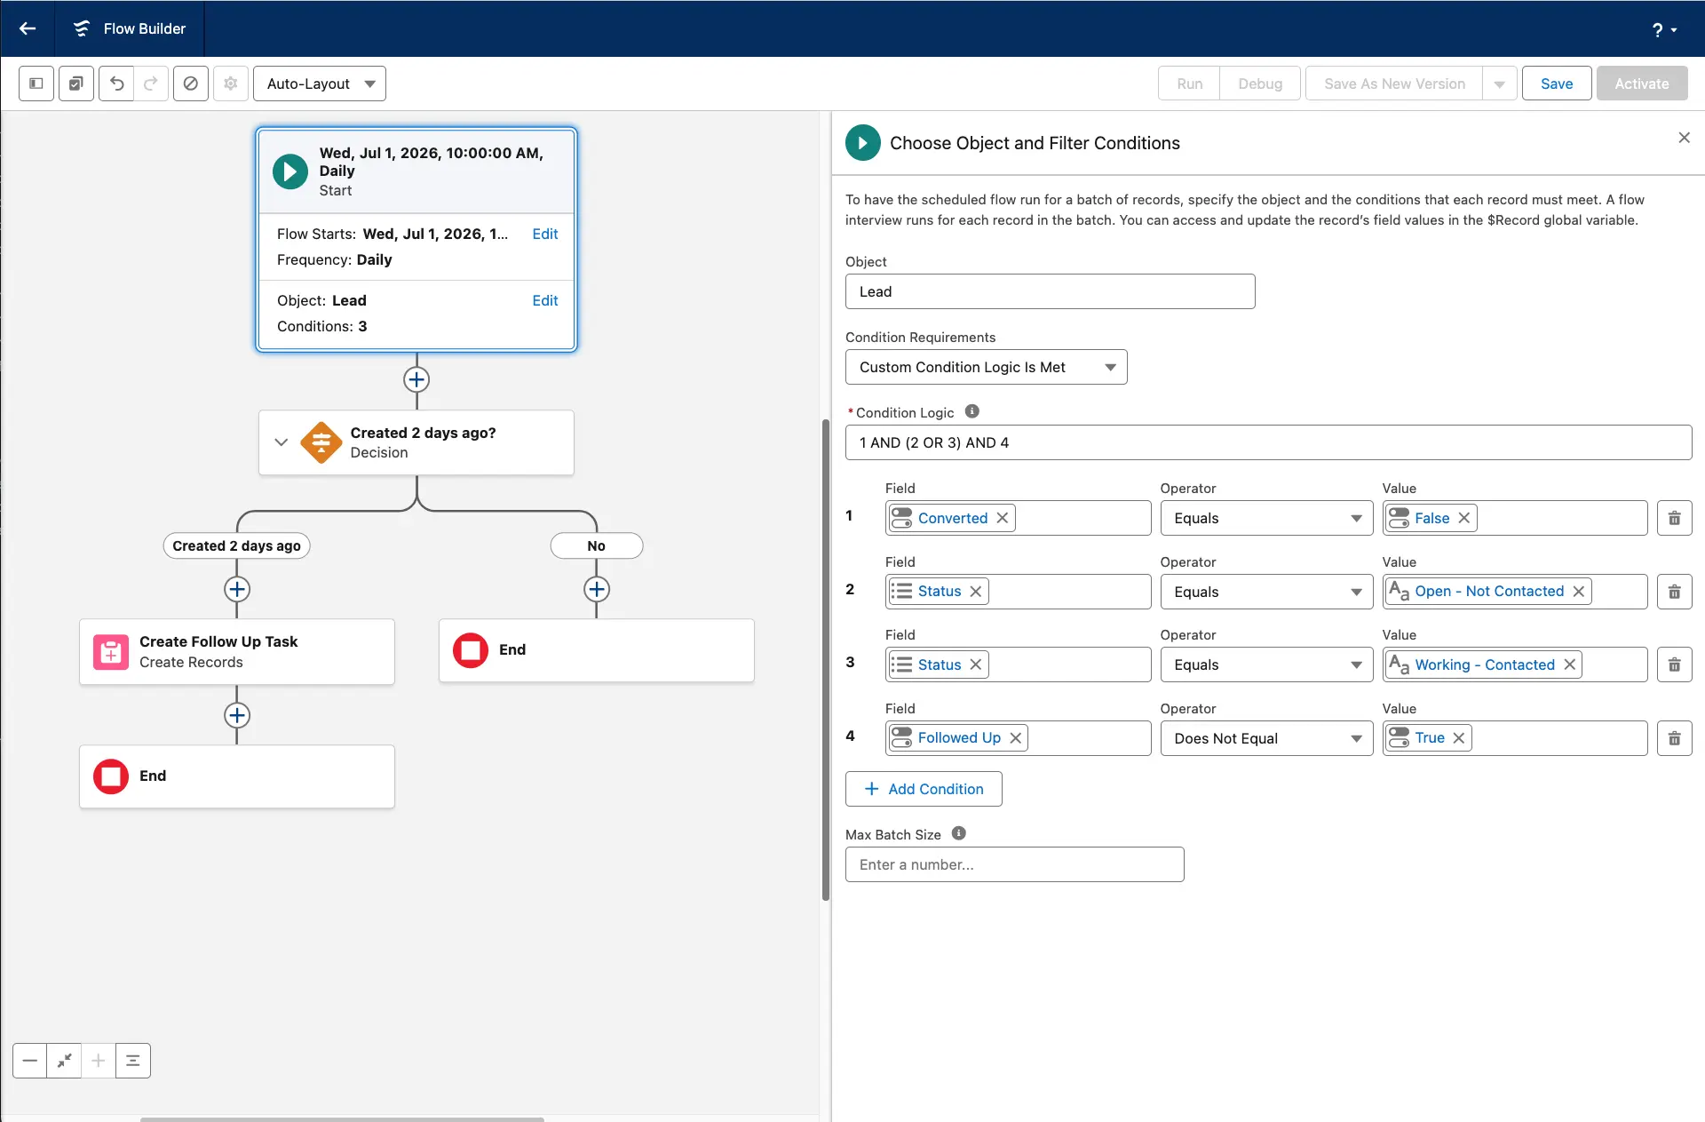1705x1122 pixels.
Task: Zoom out the canvas
Action: tap(30, 1061)
